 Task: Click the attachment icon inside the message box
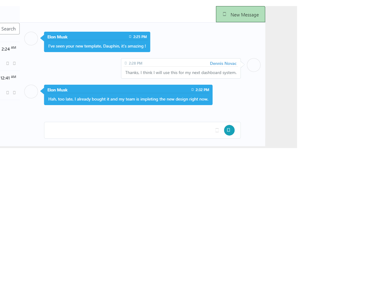217,130
